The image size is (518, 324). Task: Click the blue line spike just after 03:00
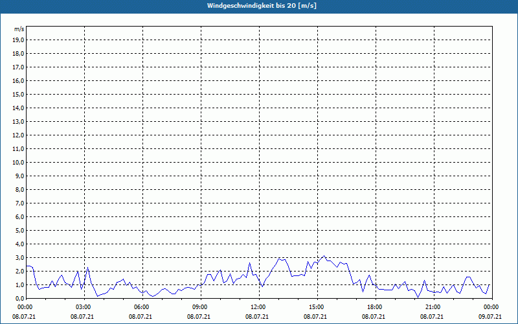point(87,268)
